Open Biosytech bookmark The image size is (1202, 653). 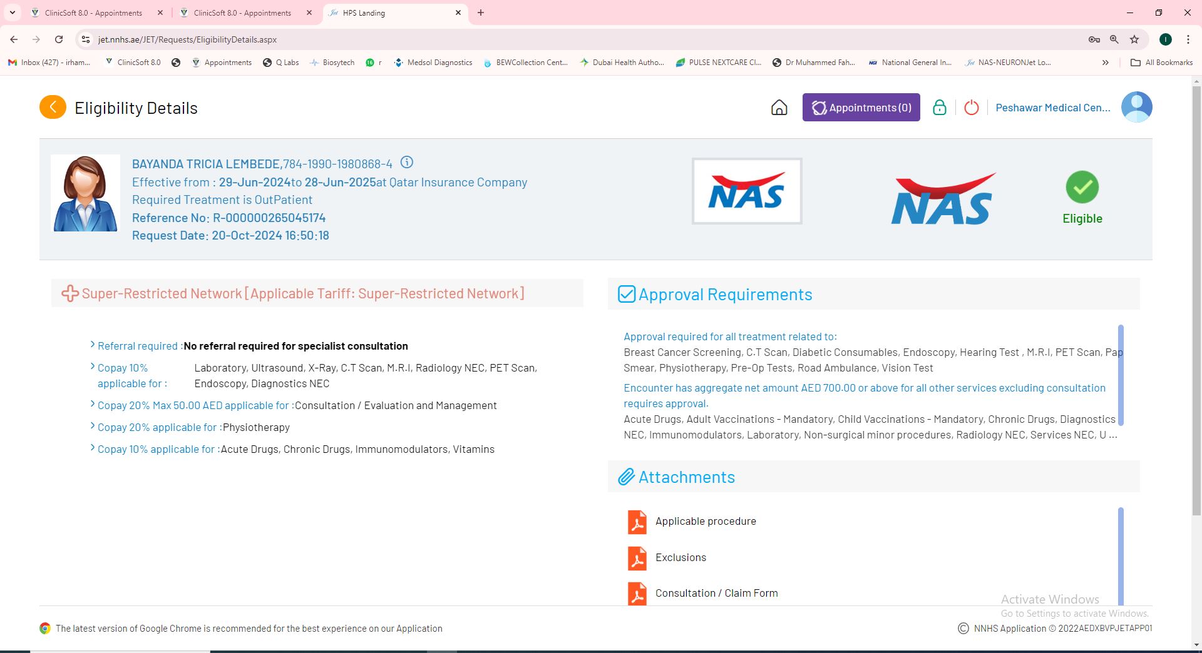point(332,63)
